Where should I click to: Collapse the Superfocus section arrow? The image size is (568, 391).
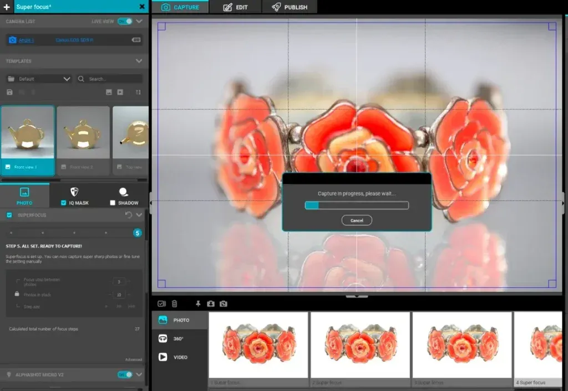tap(139, 215)
